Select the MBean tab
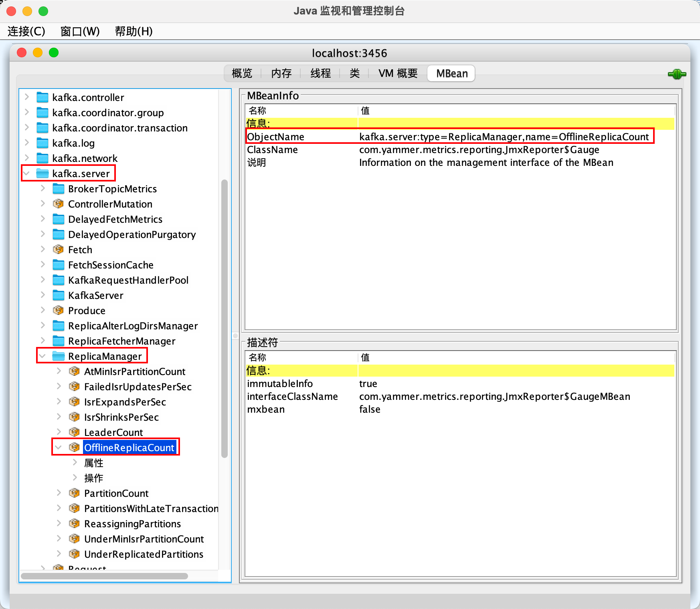This screenshot has height=609, width=700. pos(452,73)
